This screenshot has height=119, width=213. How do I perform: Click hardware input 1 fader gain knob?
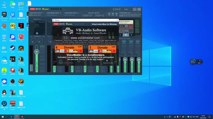coord(36,52)
